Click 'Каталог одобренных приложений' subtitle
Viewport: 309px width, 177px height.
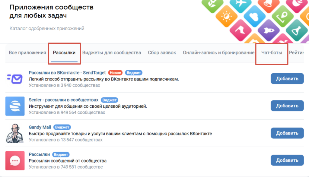tap(47, 28)
